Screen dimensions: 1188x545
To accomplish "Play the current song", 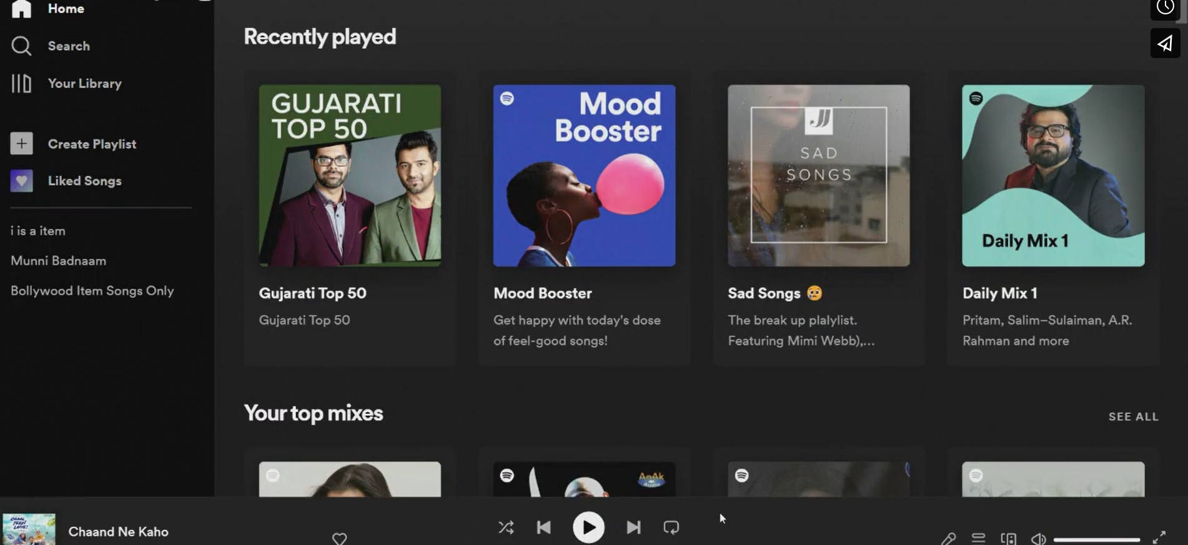I will (x=588, y=528).
